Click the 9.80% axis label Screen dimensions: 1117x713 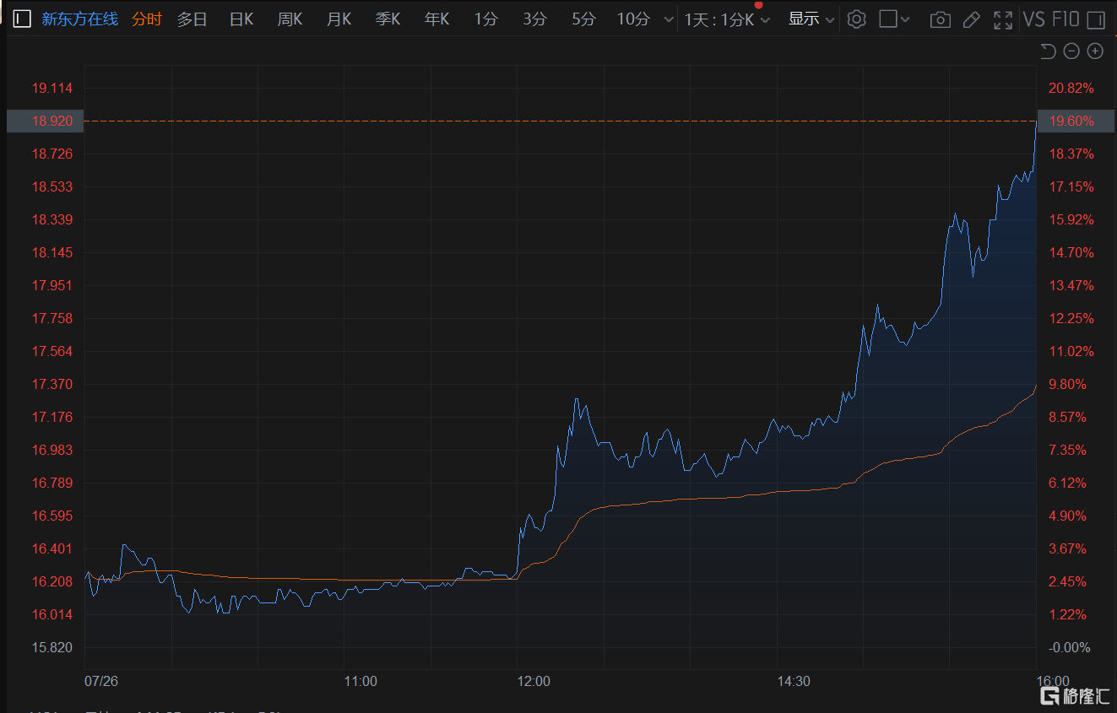[1067, 384]
